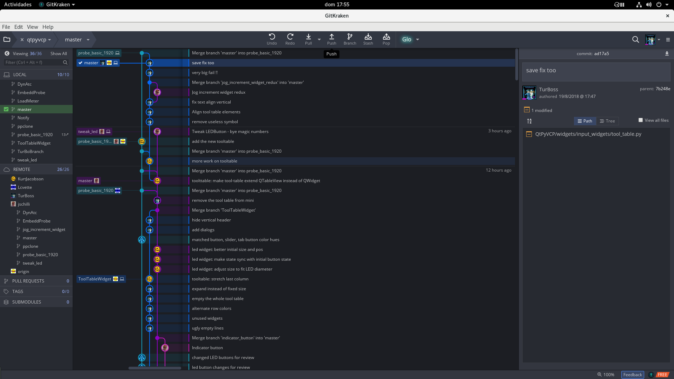Open the Glo dropdown arrow
This screenshot has width=674, height=379.
pos(417,39)
